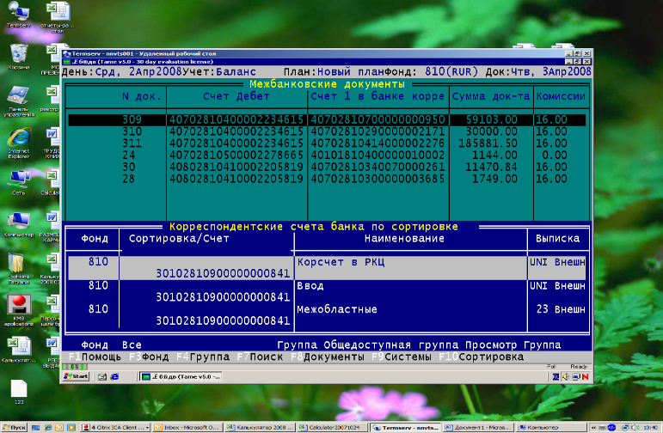Click the Наименование column header
The height and width of the screenshot is (433, 663).
point(404,239)
